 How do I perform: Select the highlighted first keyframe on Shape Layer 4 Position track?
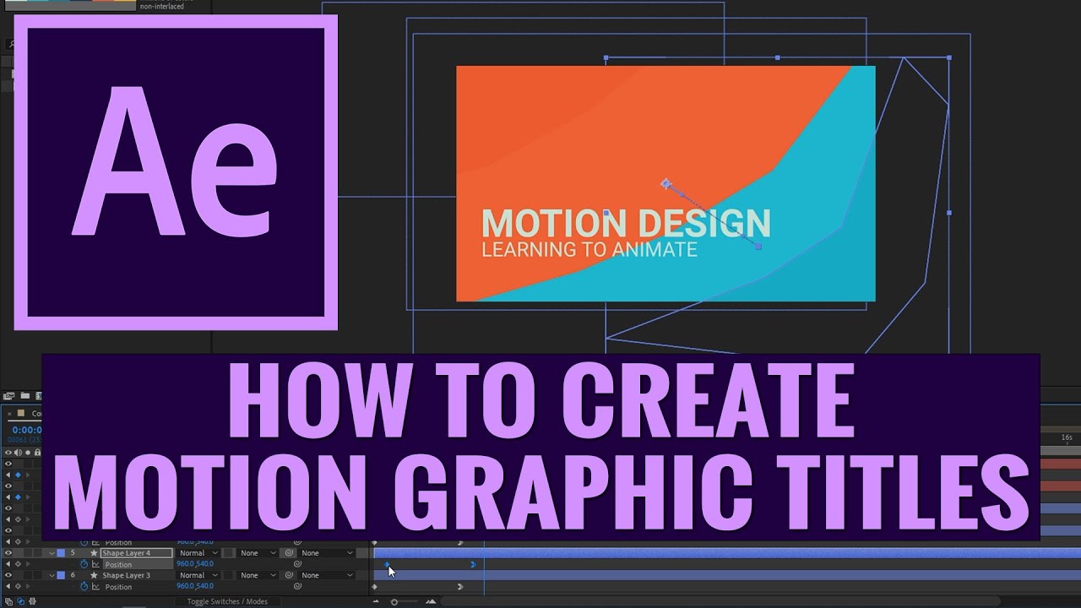[x=387, y=564]
